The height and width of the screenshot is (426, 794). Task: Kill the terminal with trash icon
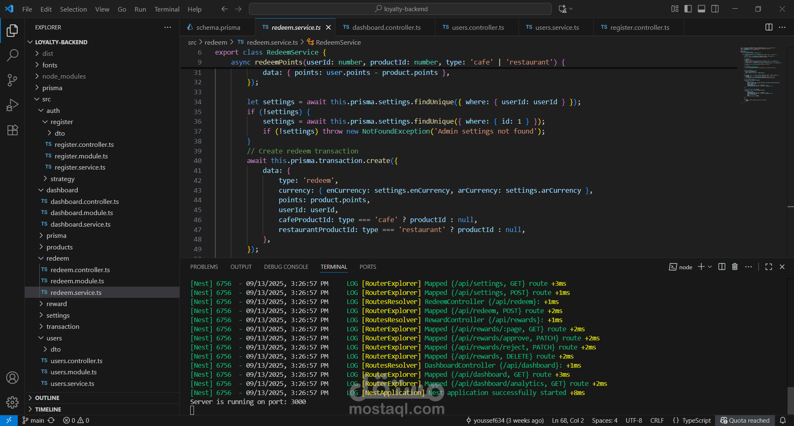point(735,267)
